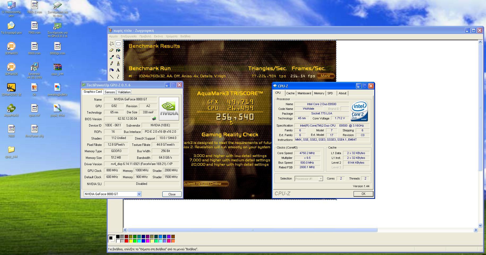Pick the orange color swatch in Paint palette
The height and width of the screenshot is (255, 486).
pos(173,241)
